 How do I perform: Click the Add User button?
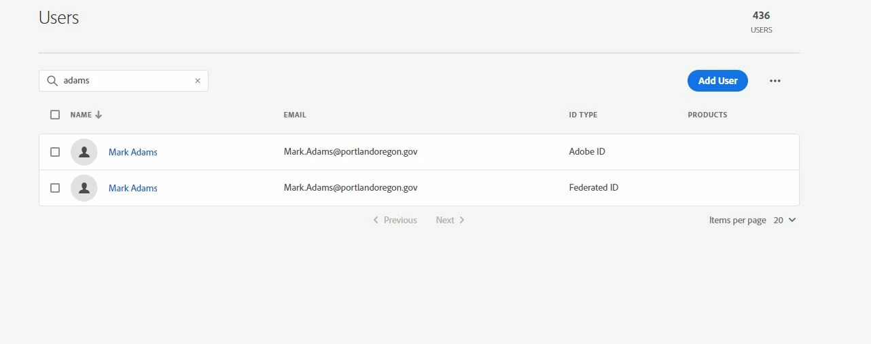[717, 81]
